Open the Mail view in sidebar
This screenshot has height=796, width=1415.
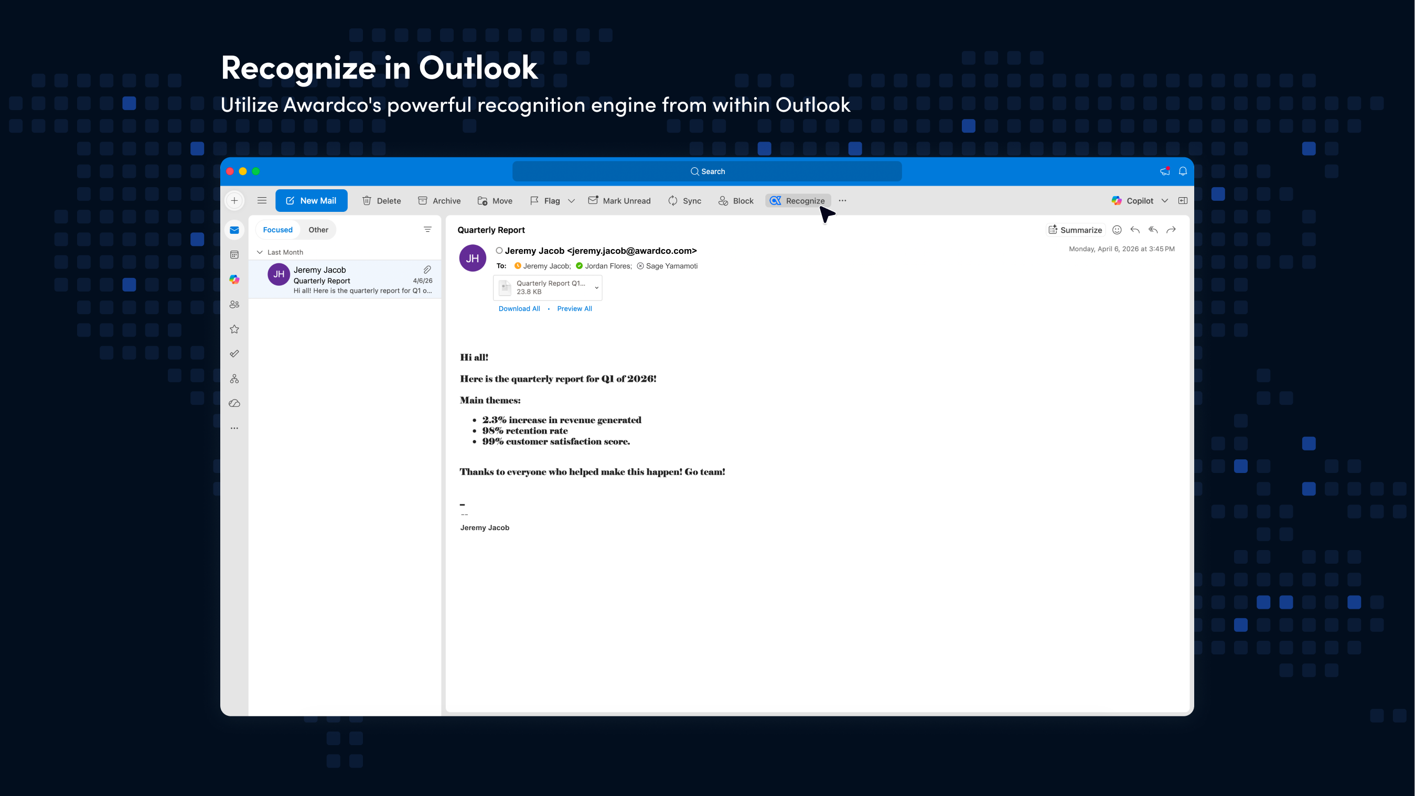pos(234,230)
